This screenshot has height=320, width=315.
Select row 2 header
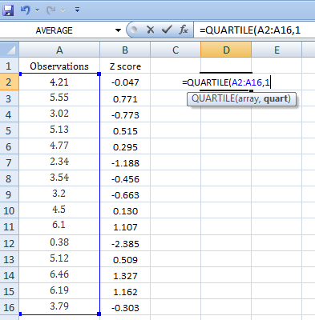click(10, 82)
